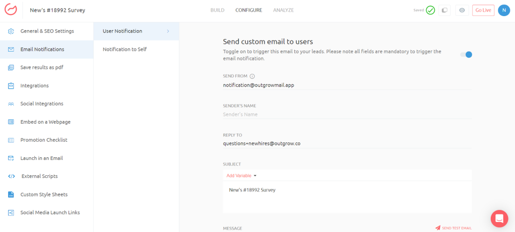Click the Send Test Email link
This screenshot has height=232, width=515.
[453, 228]
